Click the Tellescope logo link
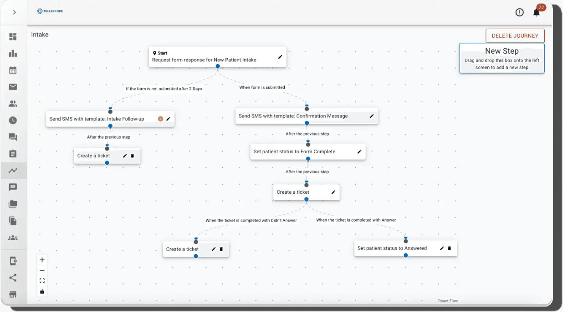Image resolution: width=563 pixels, height=312 pixels. (x=50, y=11)
